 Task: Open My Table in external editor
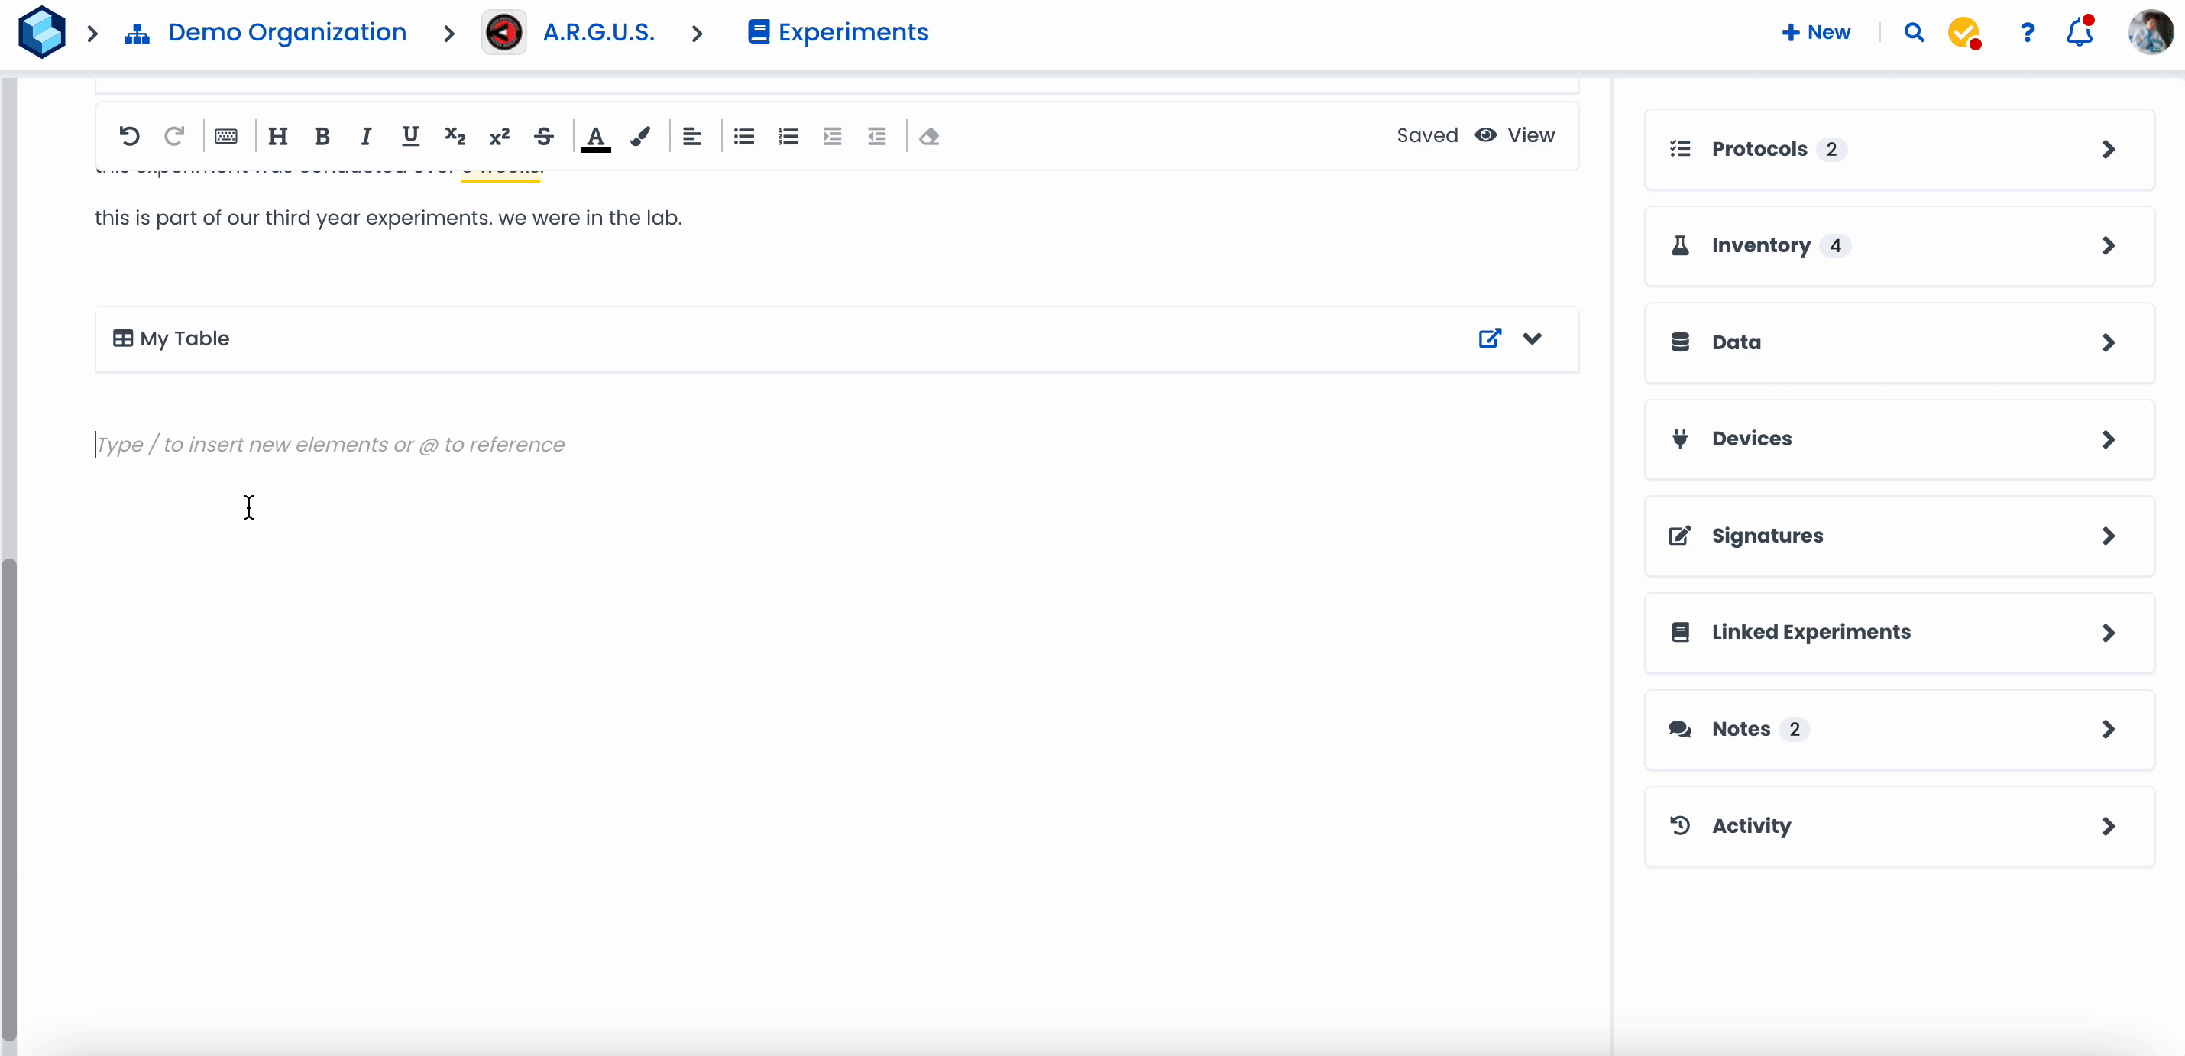point(1490,339)
